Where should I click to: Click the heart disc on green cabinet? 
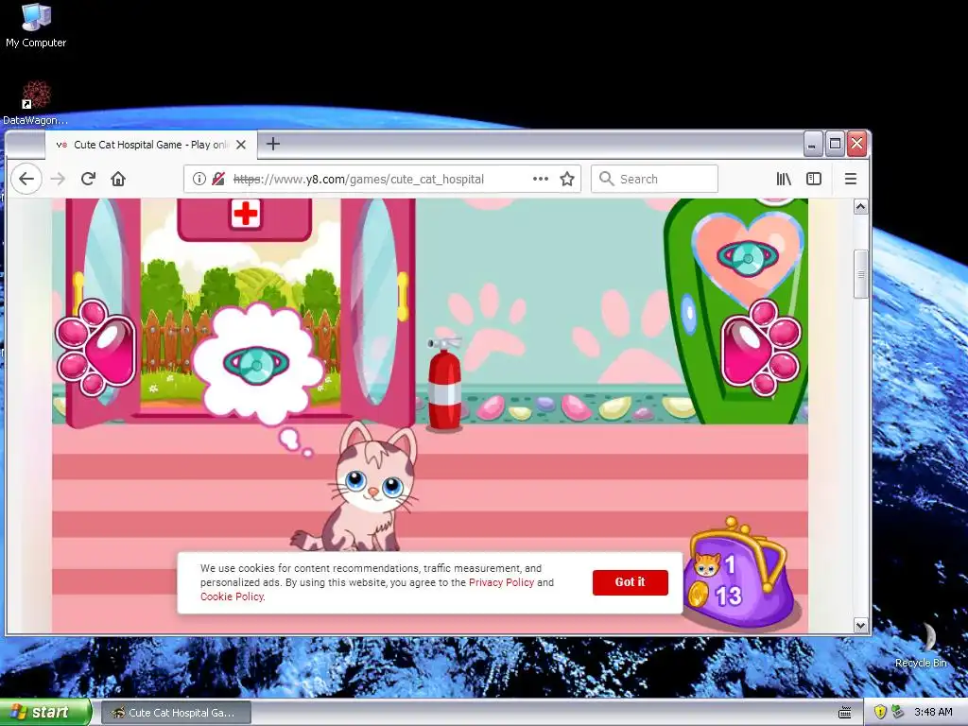click(x=748, y=257)
